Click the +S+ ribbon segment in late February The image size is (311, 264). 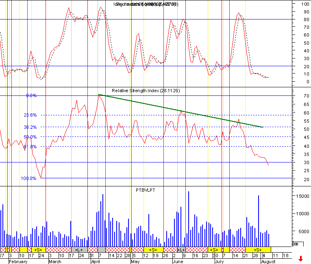tap(39, 249)
